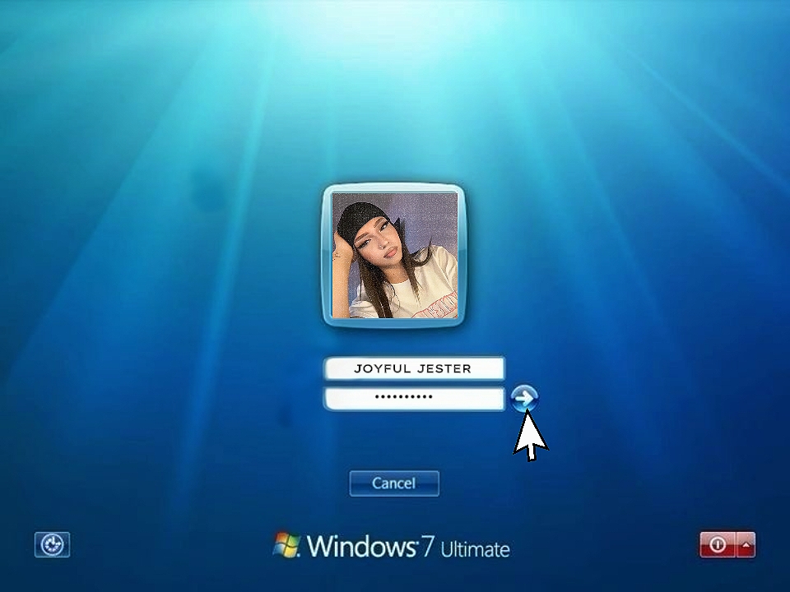Click the user account profile picture

point(394,256)
